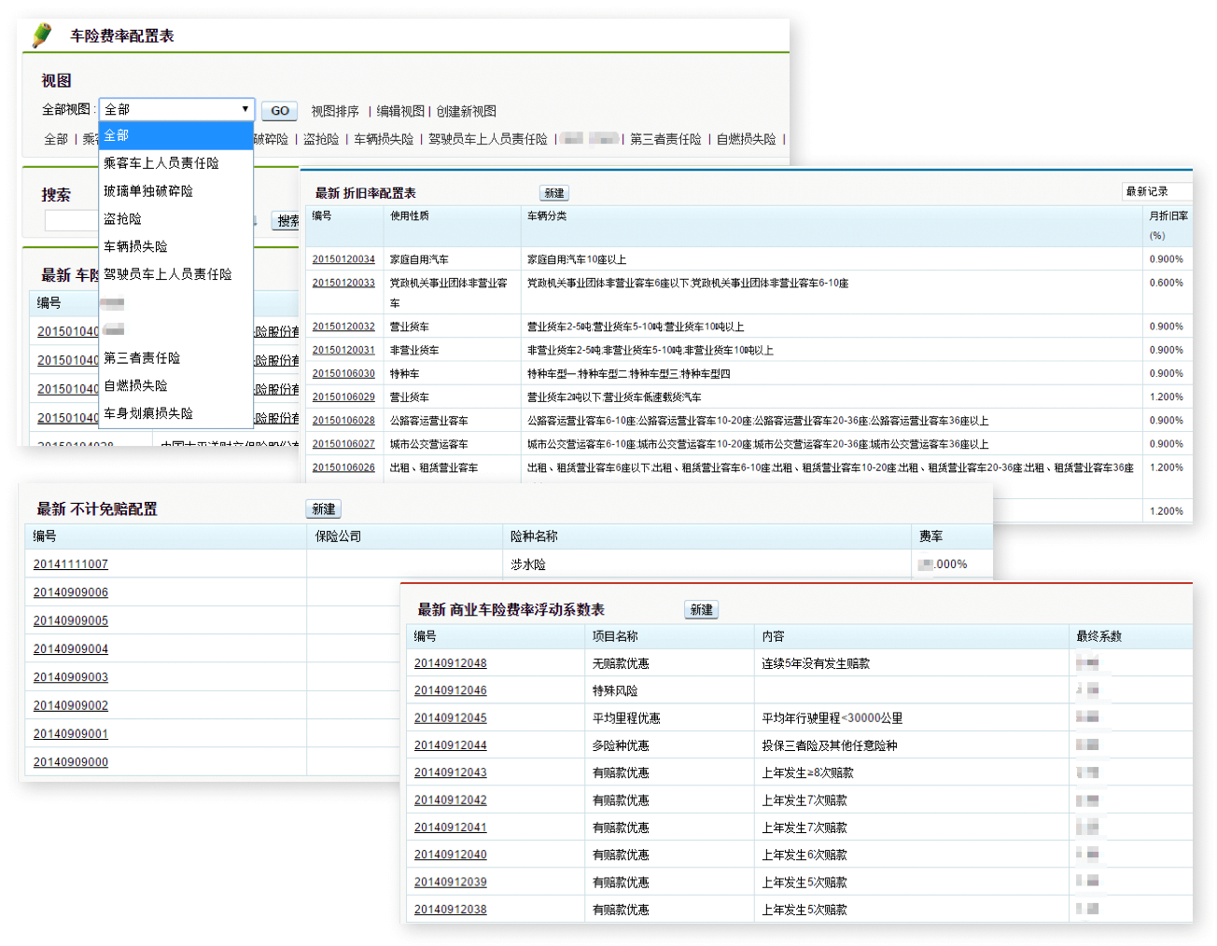Open depreciation record 20150106029
This screenshot has height=946, width=1217.
[343, 396]
